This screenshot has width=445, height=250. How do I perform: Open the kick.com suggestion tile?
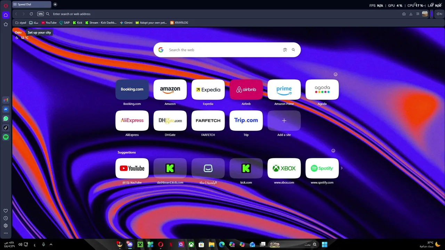click(246, 168)
